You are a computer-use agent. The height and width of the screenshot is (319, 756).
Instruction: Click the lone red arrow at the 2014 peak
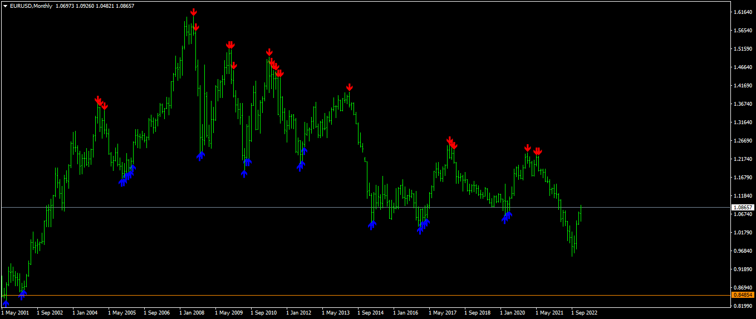tap(349, 87)
